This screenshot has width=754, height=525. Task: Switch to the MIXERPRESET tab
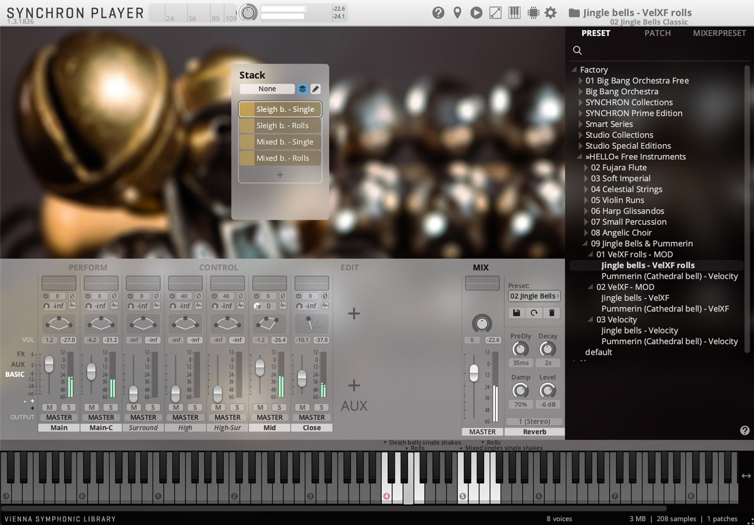719,33
